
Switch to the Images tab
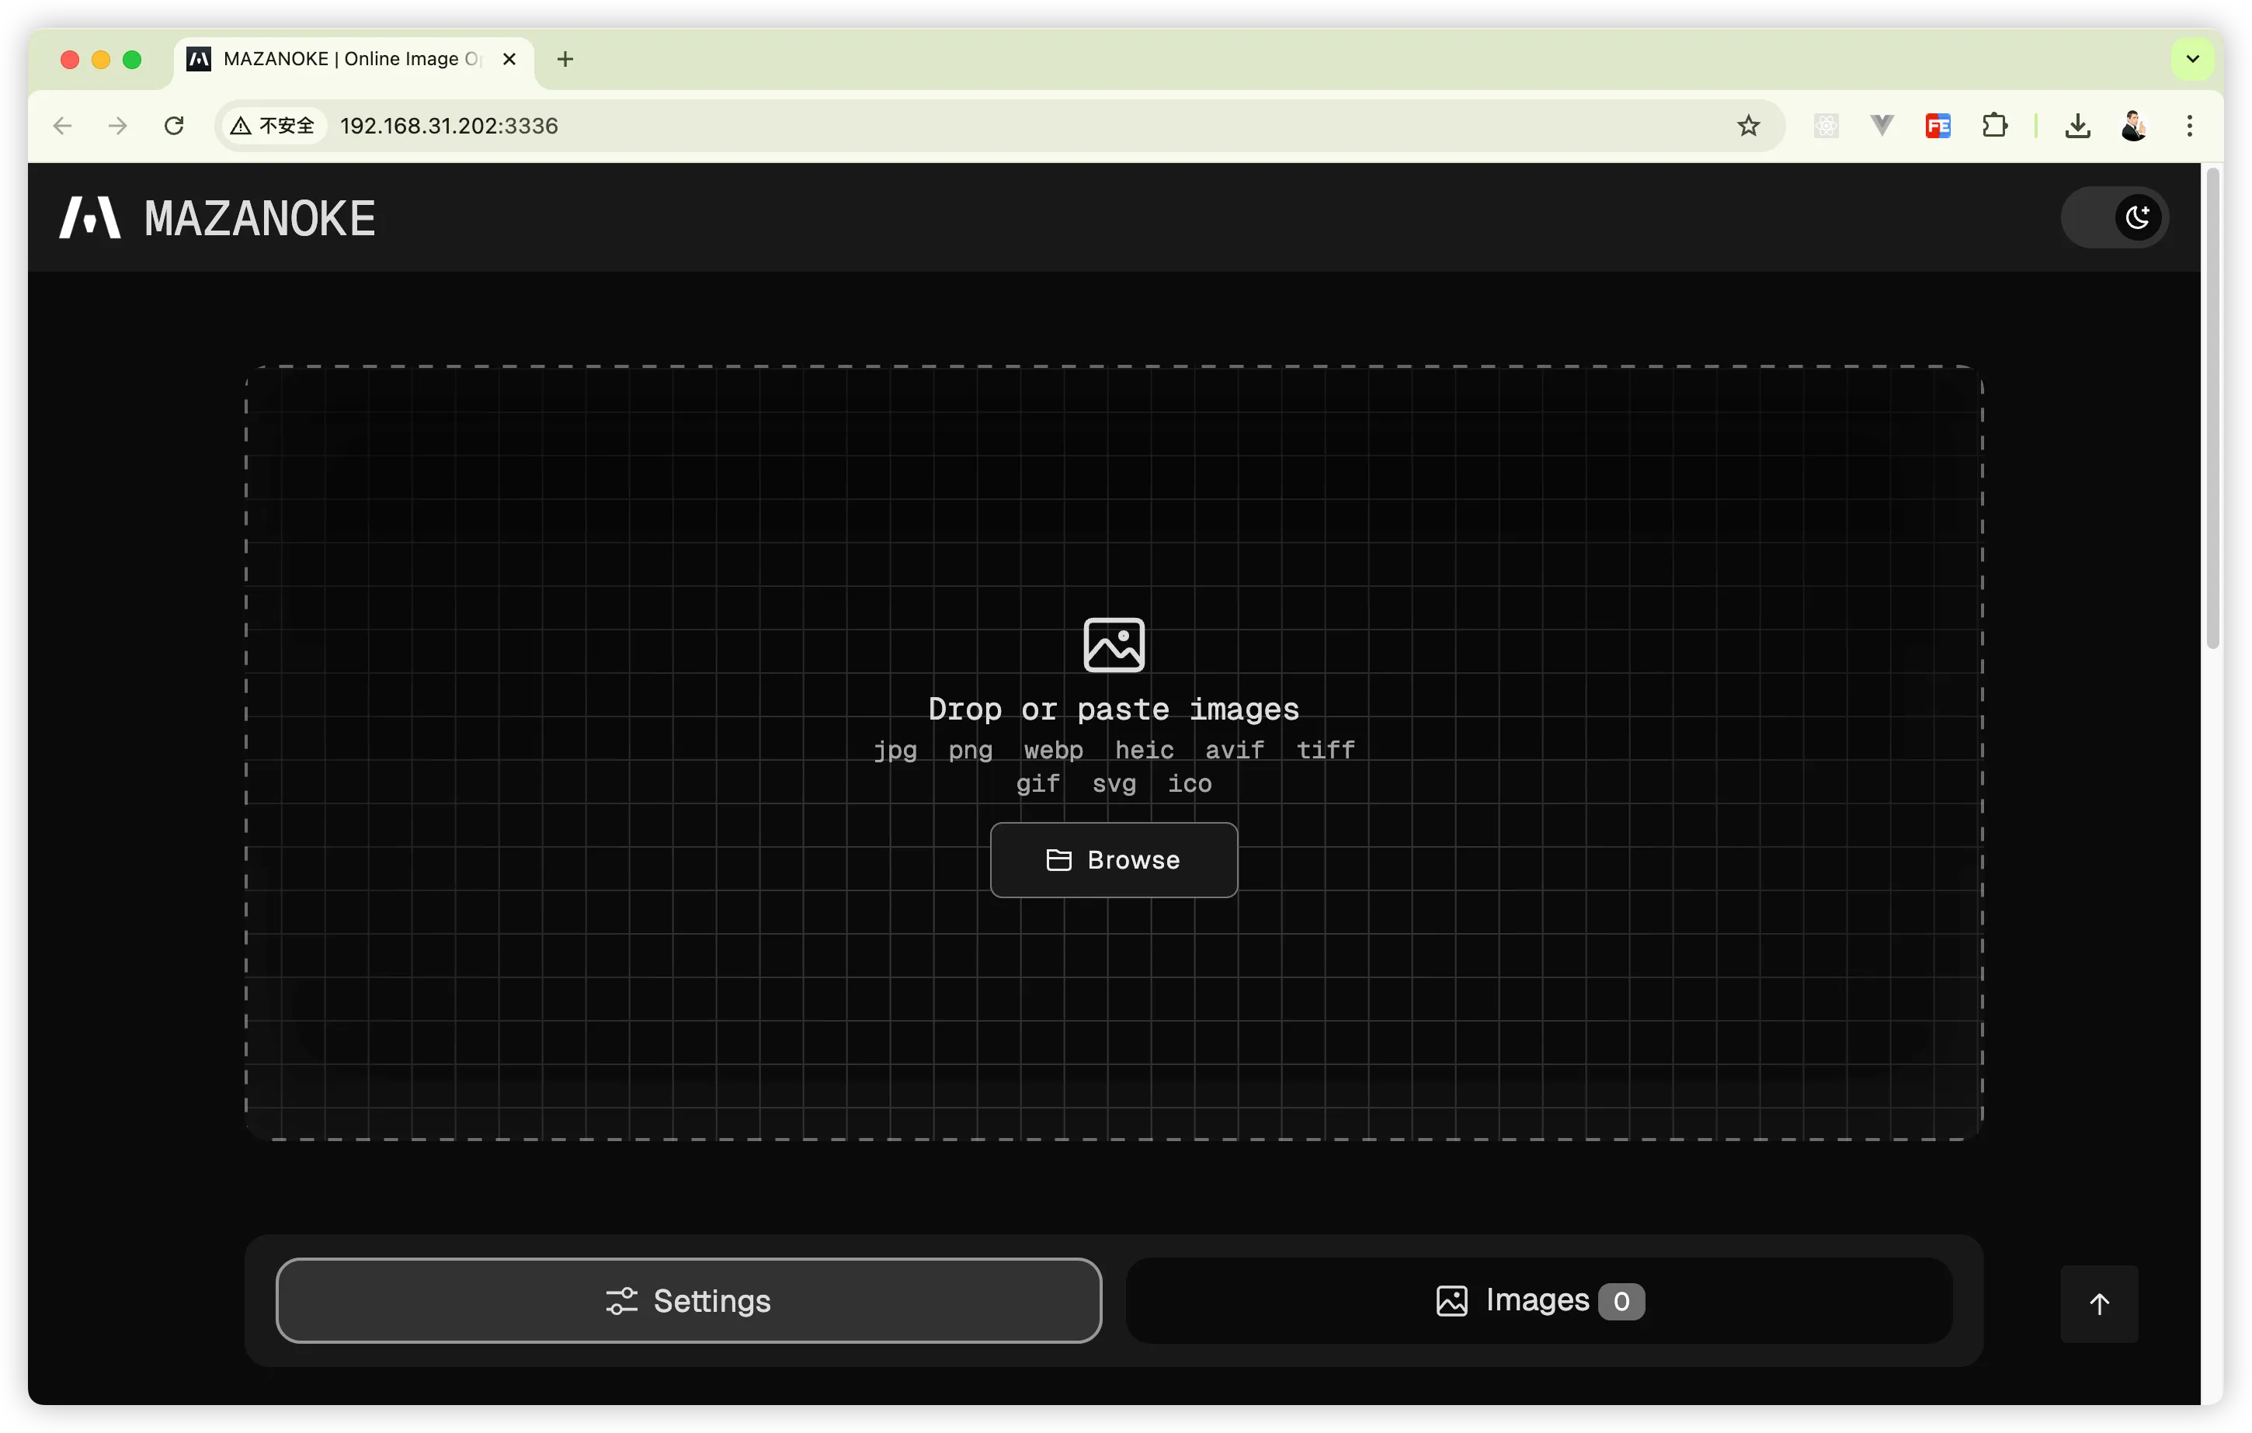click(x=1539, y=1300)
